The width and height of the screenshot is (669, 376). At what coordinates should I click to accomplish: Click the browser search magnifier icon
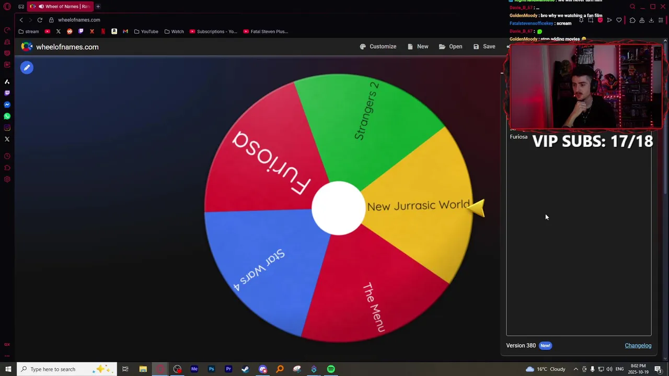632,7
